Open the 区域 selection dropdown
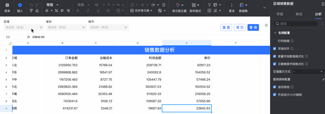 (x=24, y=27)
